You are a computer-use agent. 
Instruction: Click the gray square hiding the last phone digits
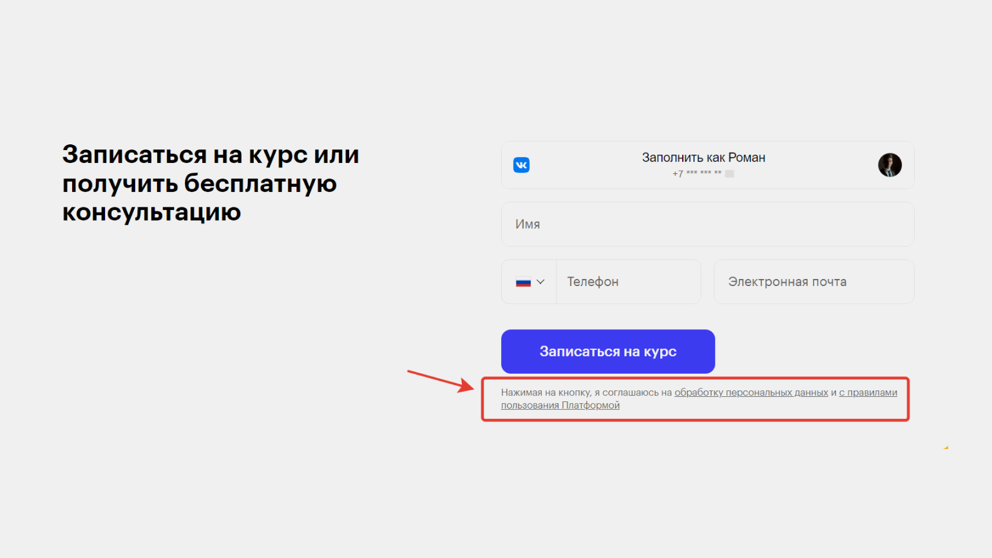coord(729,173)
